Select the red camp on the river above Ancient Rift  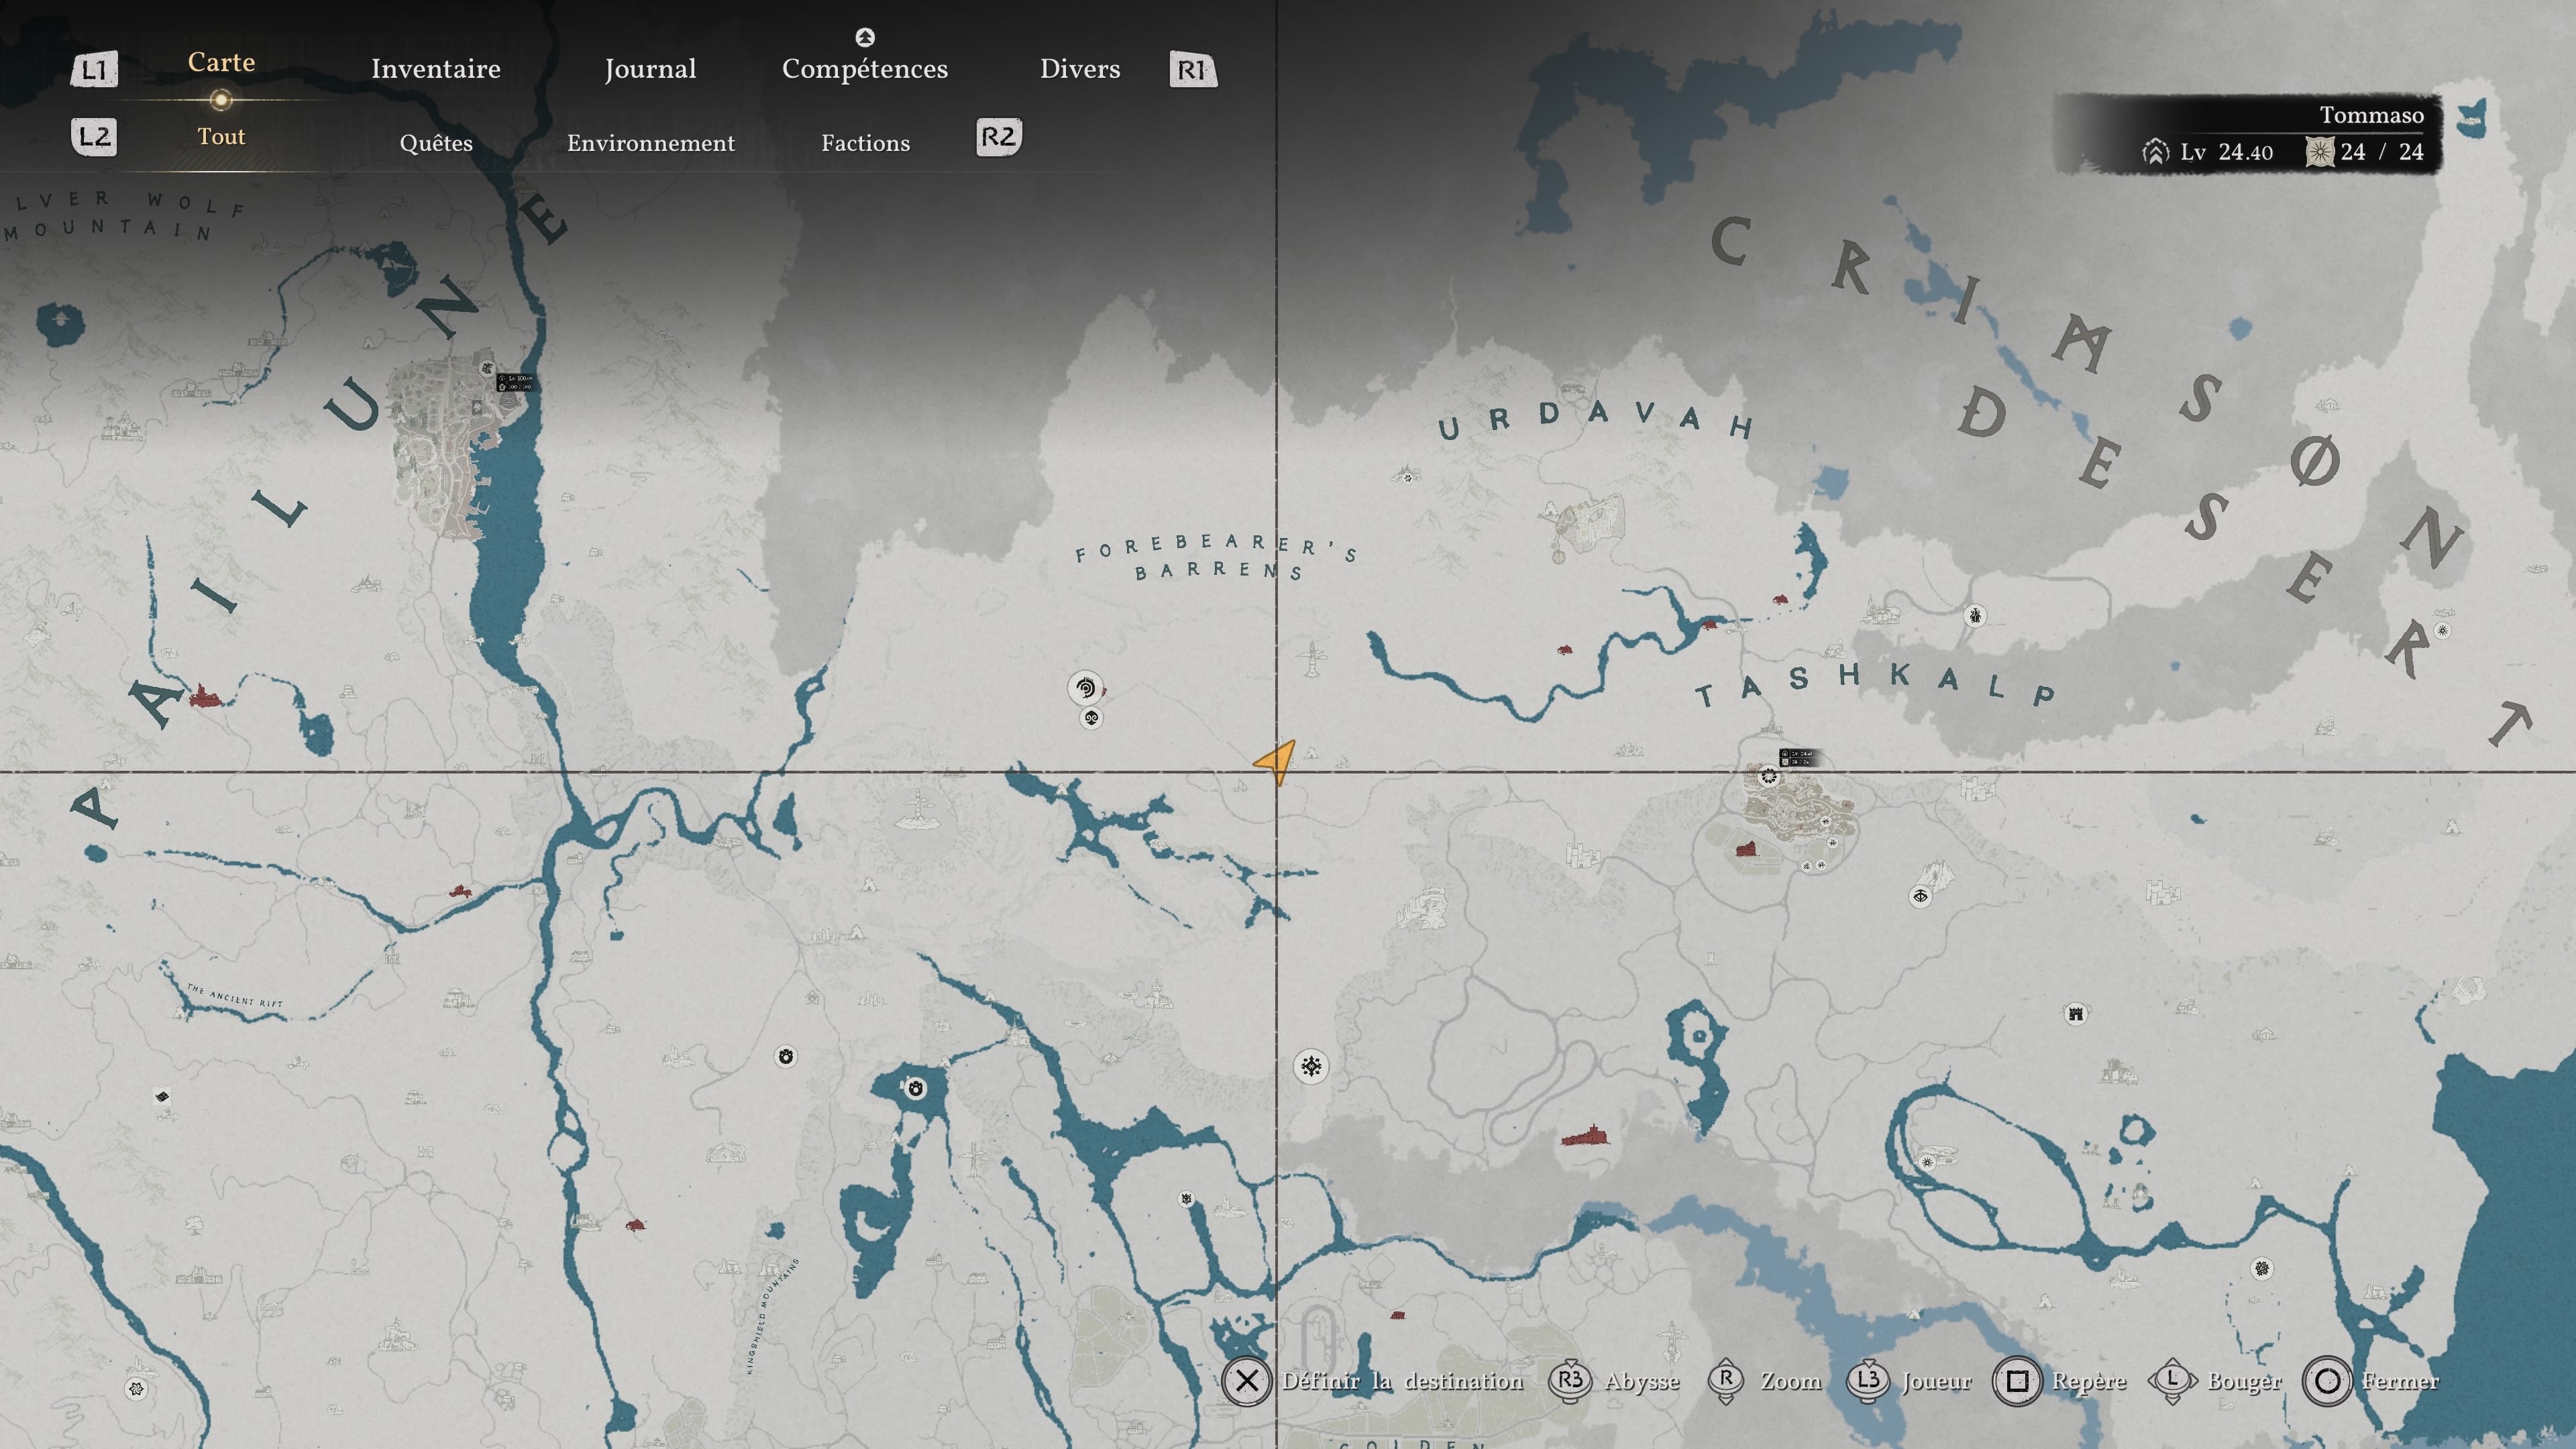point(460,890)
